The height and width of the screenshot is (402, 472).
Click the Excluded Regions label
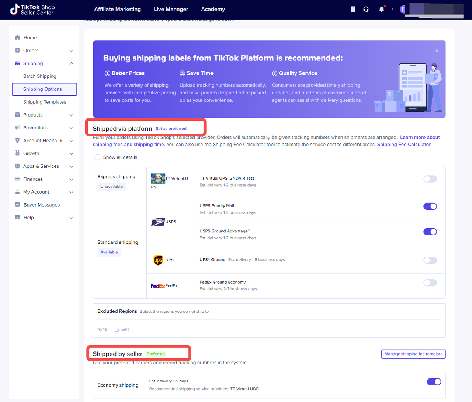[117, 311]
